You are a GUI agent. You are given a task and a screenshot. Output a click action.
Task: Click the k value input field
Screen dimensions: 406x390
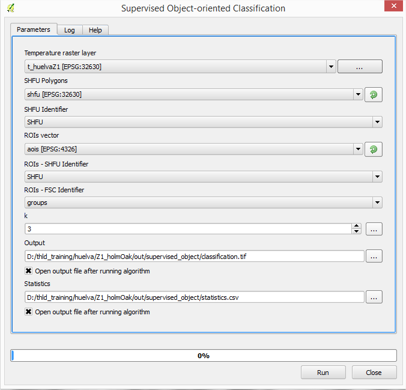click(188, 229)
